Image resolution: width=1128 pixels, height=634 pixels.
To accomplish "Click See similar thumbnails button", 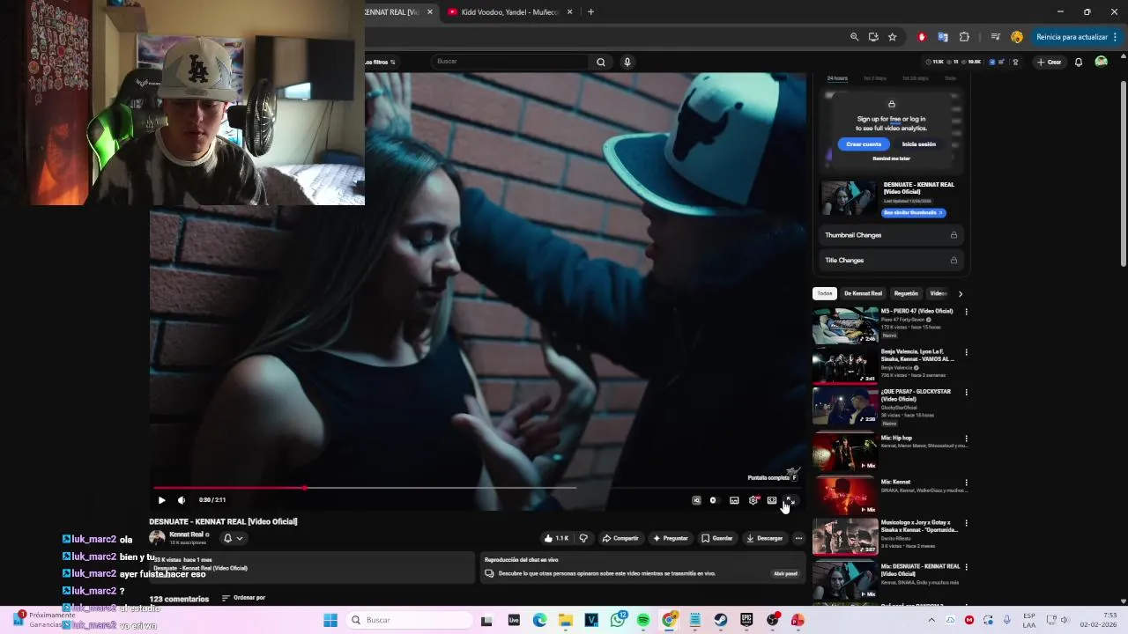I will (x=914, y=212).
